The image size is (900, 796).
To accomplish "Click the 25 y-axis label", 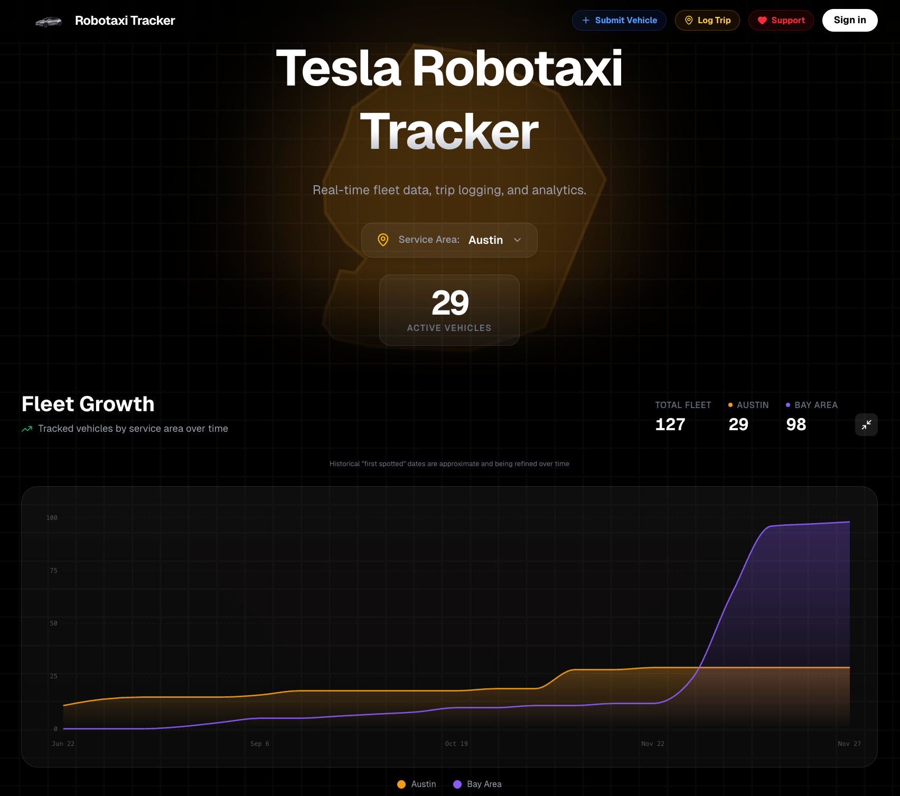I will (x=53, y=676).
